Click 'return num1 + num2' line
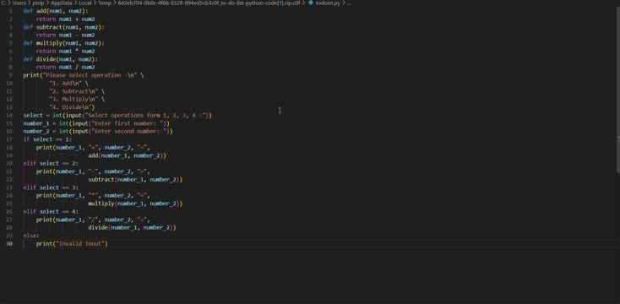The width and height of the screenshot is (620, 304). [x=65, y=19]
